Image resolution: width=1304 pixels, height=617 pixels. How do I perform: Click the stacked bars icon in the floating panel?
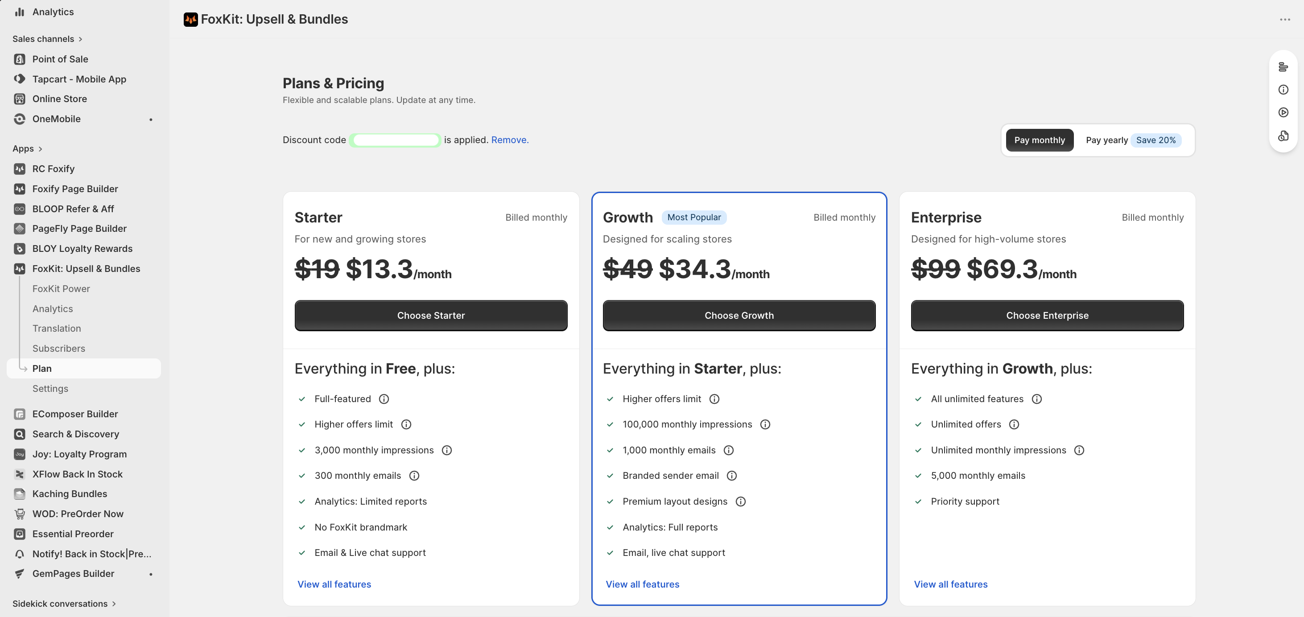coord(1283,67)
